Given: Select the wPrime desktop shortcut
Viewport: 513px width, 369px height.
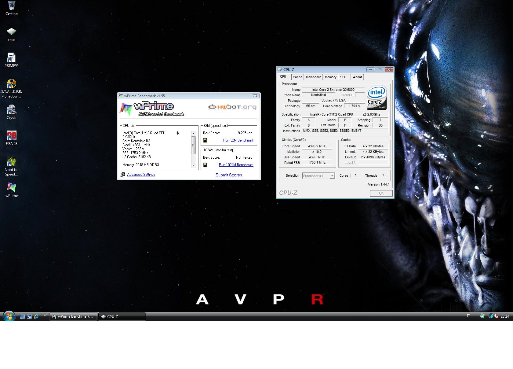Looking at the screenshot, I should coord(12,190).
